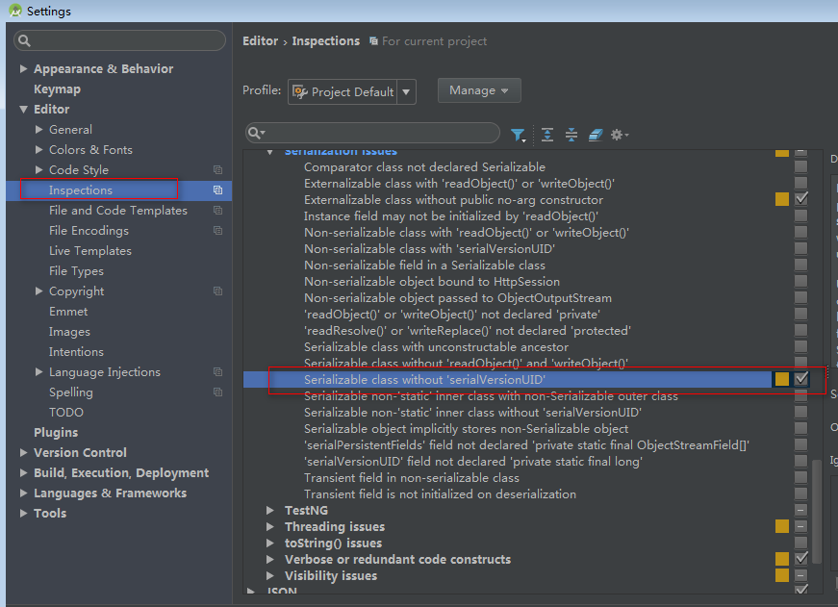
Task: Click the reset to empty eraser icon
Action: (x=596, y=135)
